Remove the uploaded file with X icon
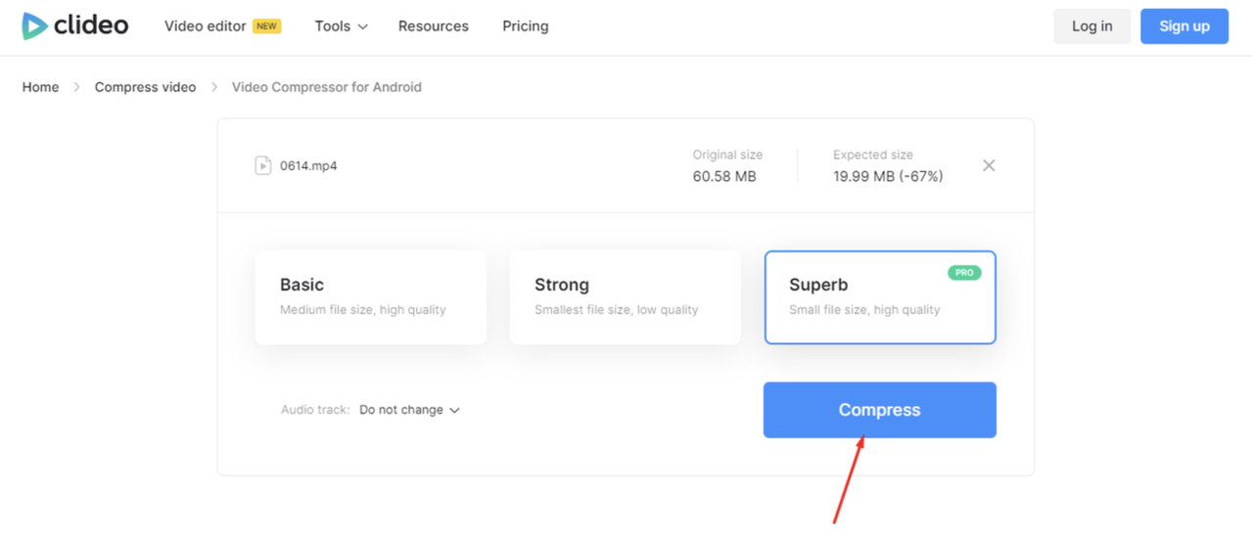This screenshot has height=534, width=1253. pos(989,165)
